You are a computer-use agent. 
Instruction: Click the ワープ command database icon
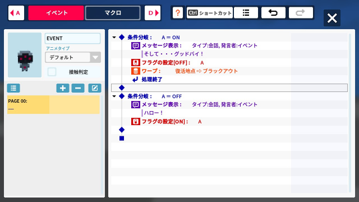(136, 71)
